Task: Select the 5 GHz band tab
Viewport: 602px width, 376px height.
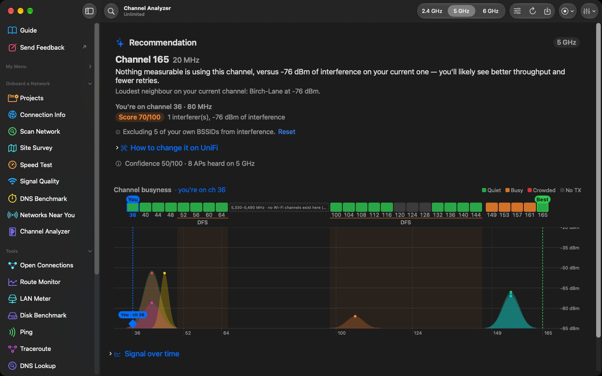Action: click(461, 11)
